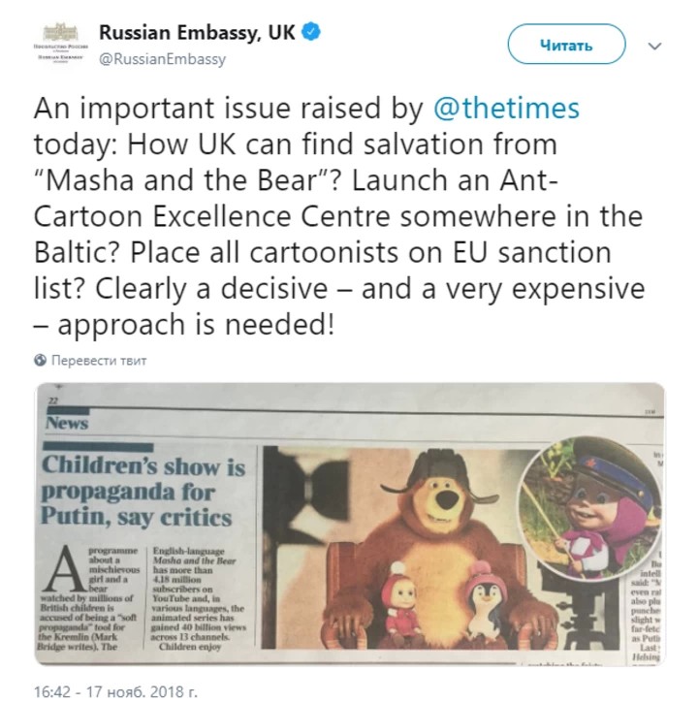698x703 pixels.
Task: Click the newspaper headline about propaganda
Action: 143,491
